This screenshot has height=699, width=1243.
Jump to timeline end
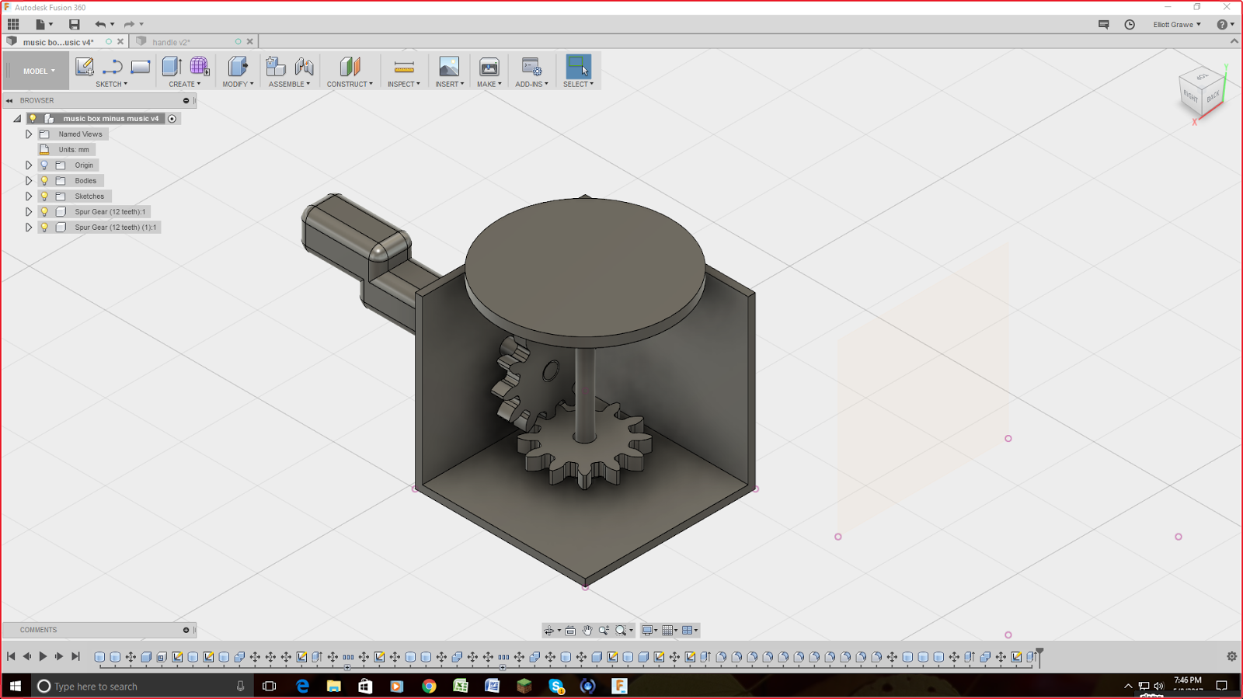coord(75,656)
